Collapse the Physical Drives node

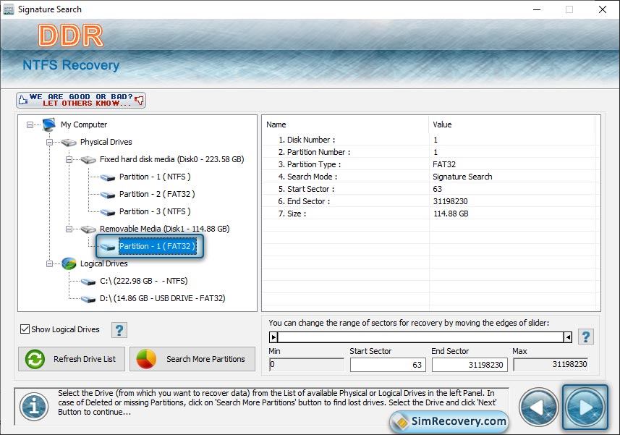click(49, 142)
